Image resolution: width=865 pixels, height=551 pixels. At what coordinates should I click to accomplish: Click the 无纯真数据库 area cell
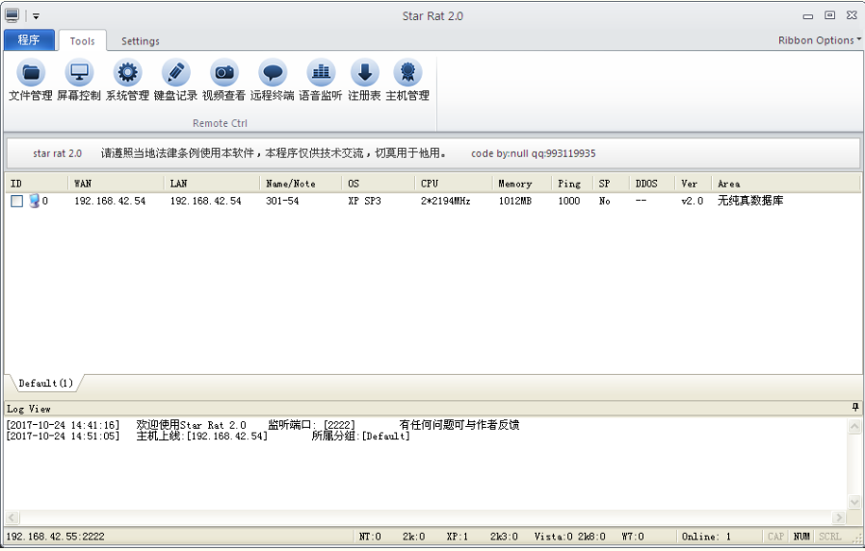749,201
